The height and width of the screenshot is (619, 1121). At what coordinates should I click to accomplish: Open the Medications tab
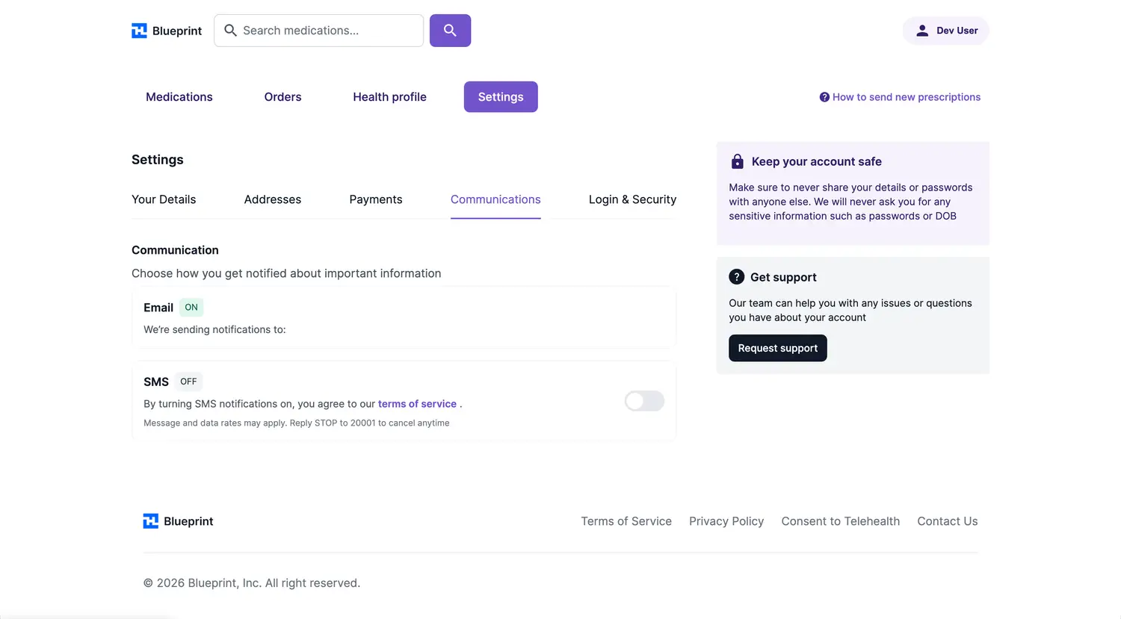(179, 97)
